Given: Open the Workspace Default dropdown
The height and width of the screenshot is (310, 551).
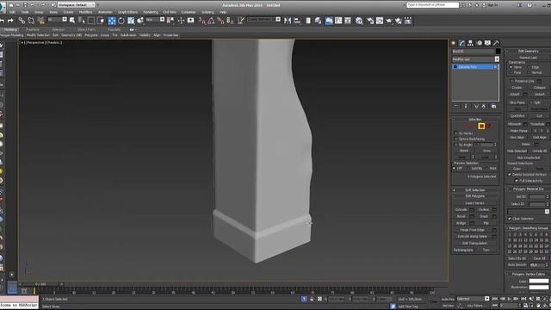Looking at the screenshot, I should pyautogui.click(x=76, y=5).
